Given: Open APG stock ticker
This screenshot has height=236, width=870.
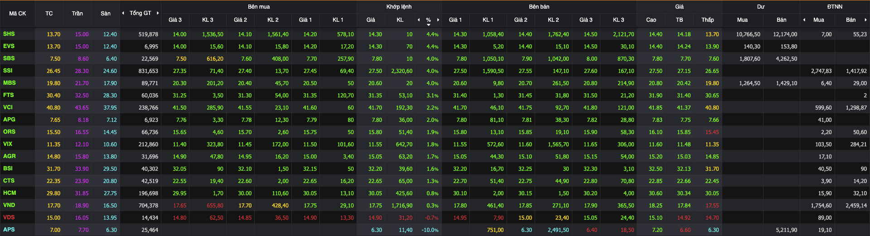Looking at the screenshot, I should [x=9, y=120].
